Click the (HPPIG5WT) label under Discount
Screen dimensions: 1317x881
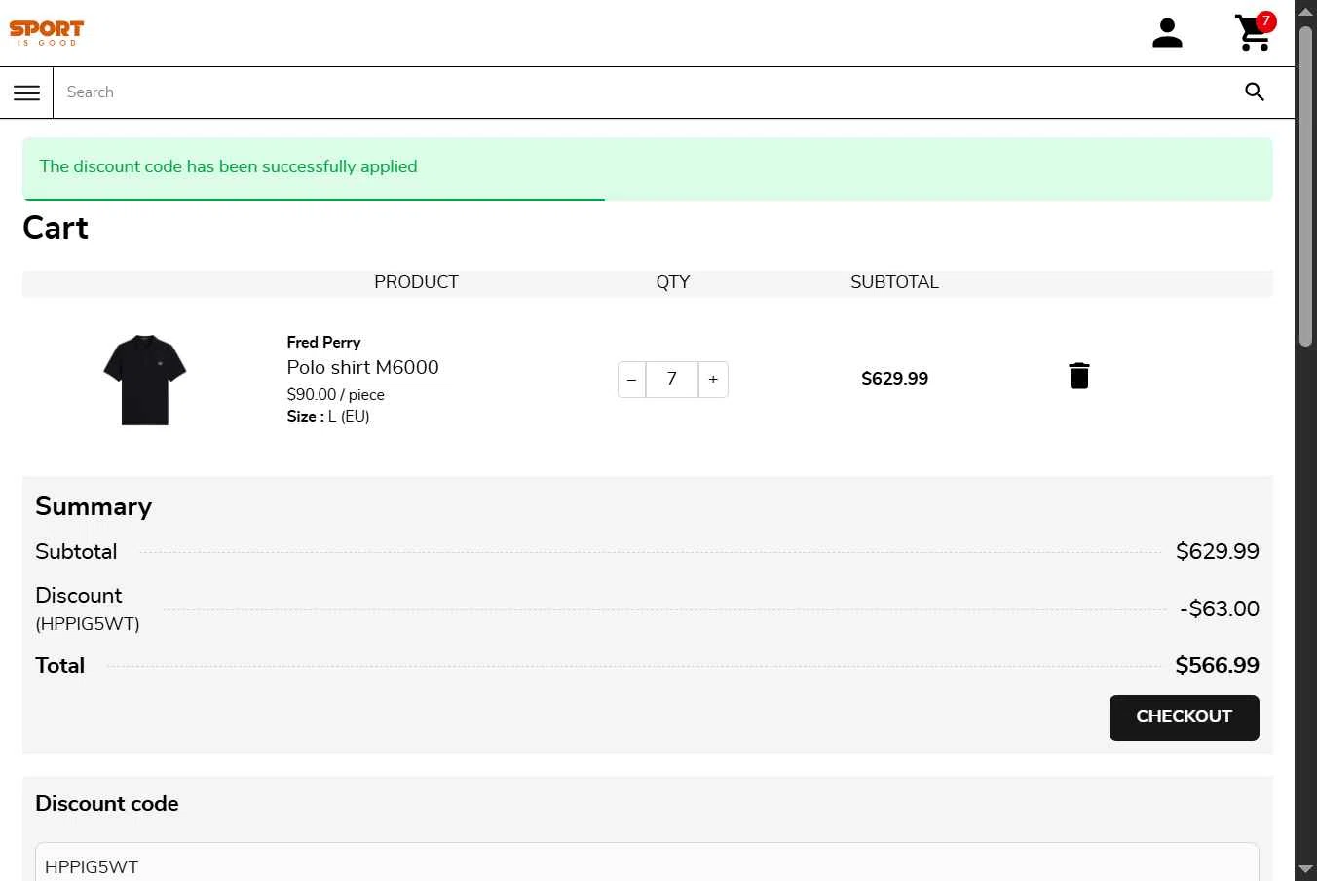pyautogui.click(x=88, y=624)
